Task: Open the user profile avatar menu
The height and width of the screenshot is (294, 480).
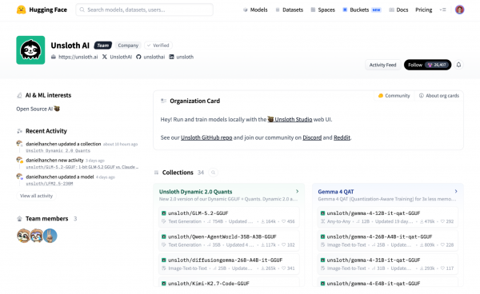Action: click(459, 10)
